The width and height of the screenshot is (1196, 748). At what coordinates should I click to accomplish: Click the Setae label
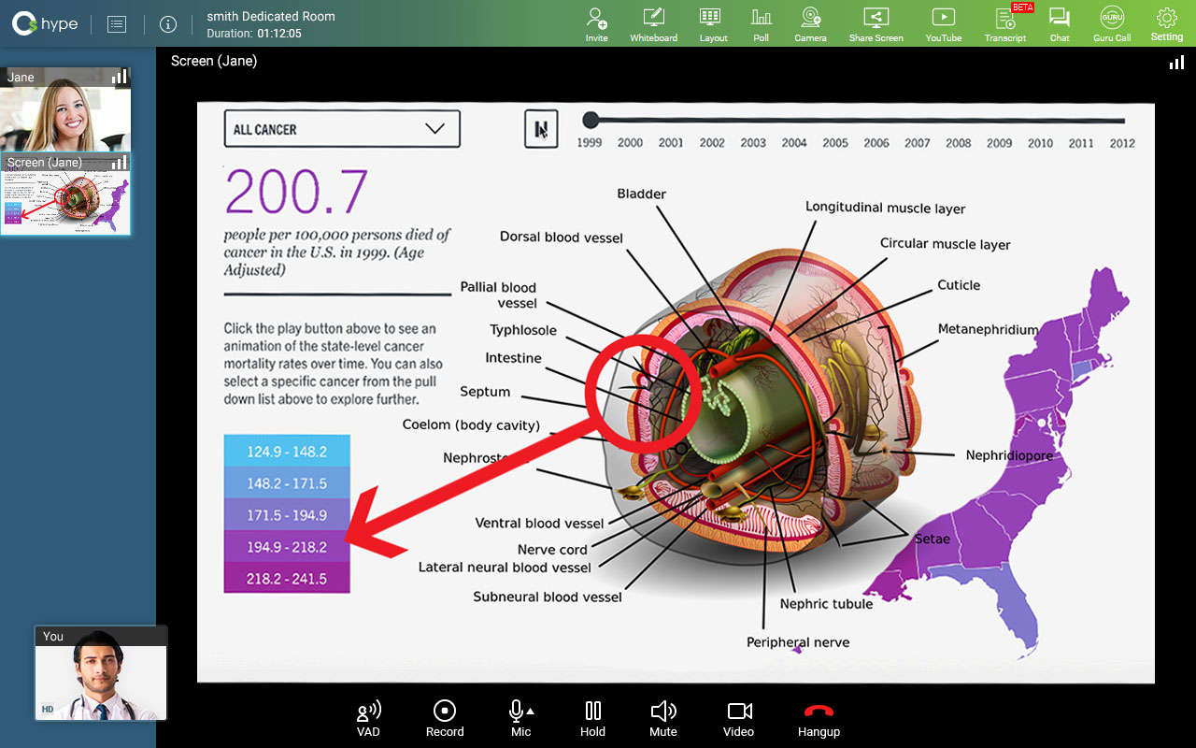[x=932, y=539]
